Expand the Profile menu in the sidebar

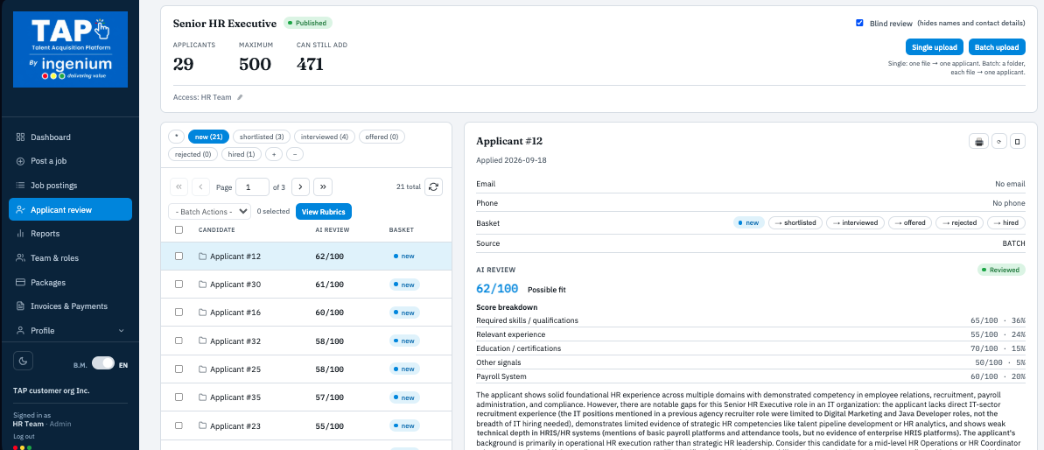pyautogui.click(x=70, y=330)
